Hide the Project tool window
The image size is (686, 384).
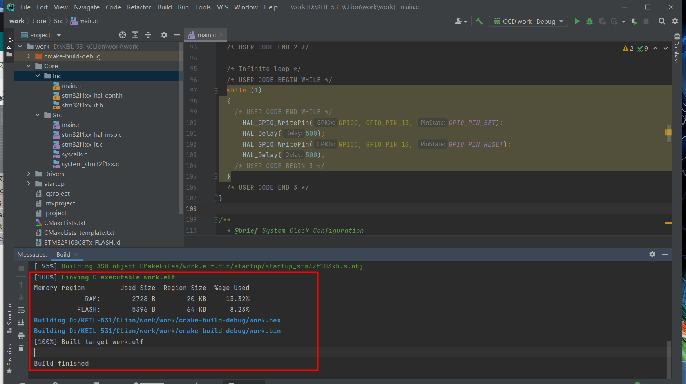[x=177, y=35]
